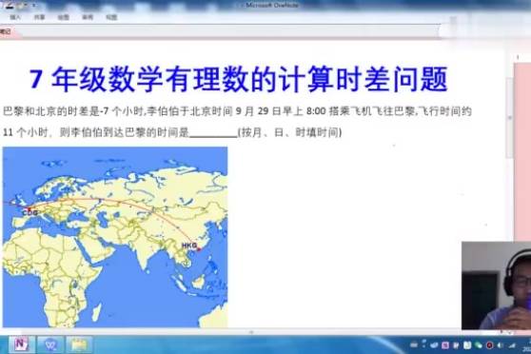Open the third ribbon tab (绘图)
The width and height of the screenshot is (531, 354).
coord(64,17)
